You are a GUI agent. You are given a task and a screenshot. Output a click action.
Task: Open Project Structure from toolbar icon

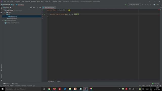coord(154,5)
